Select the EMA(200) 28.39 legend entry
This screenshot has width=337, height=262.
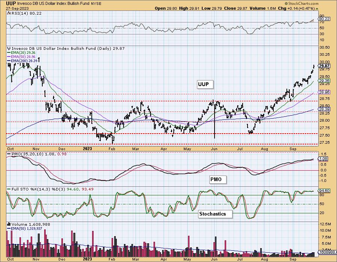click(x=24, y=61)
